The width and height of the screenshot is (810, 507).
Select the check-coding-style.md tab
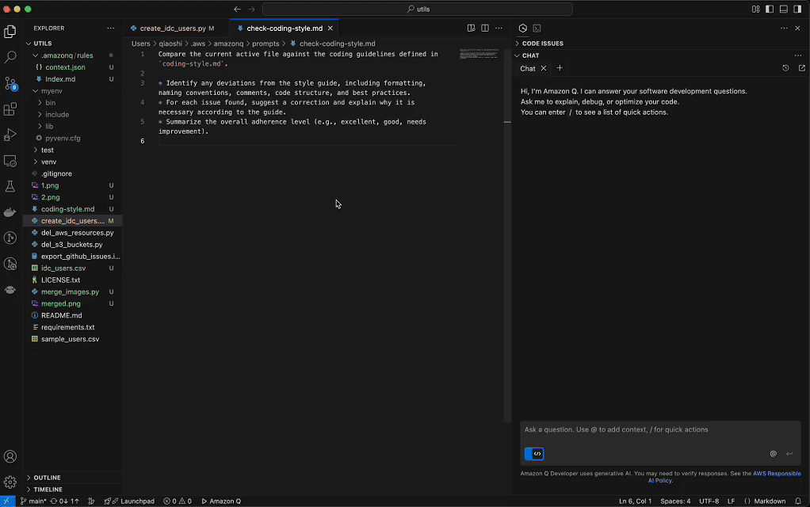284,29
